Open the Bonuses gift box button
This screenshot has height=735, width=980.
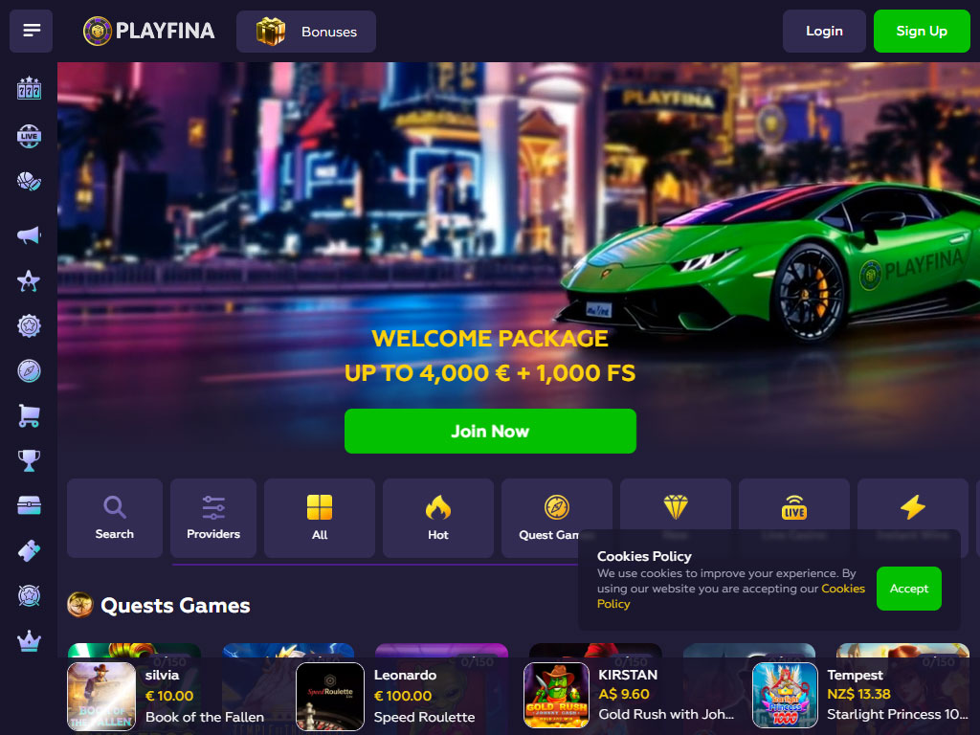pos(306,32)
